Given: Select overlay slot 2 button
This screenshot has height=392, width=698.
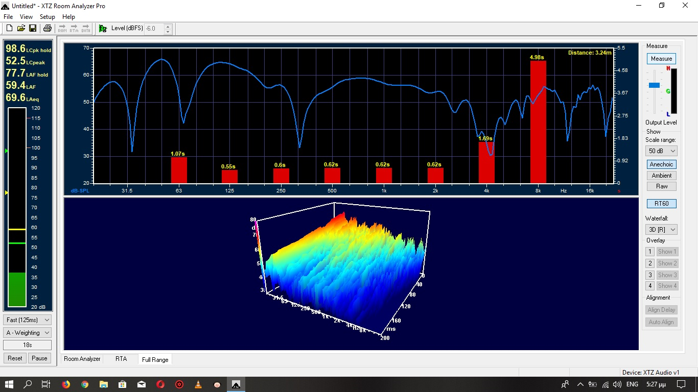Looking at the screenshot, I should pos(650,263).
